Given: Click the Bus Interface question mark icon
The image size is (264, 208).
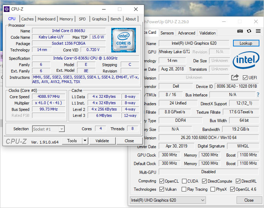Looking at the screenshot, I should 258,95.
